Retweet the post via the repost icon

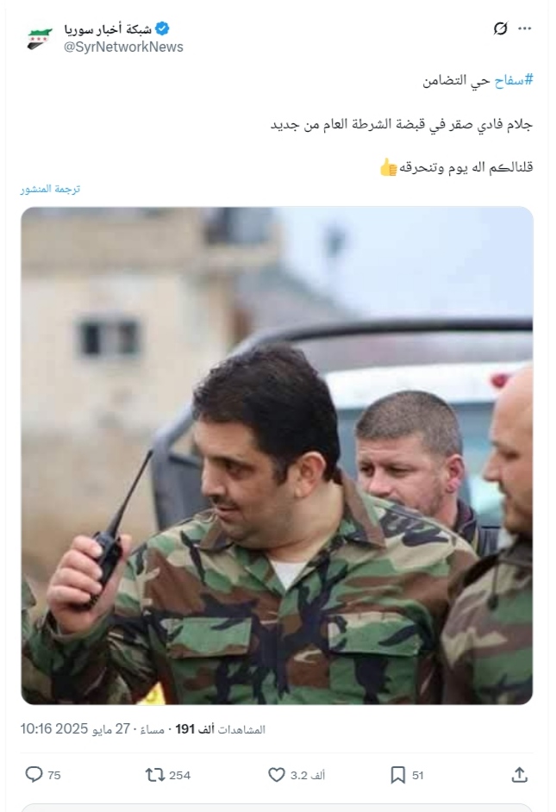point(155,775)
